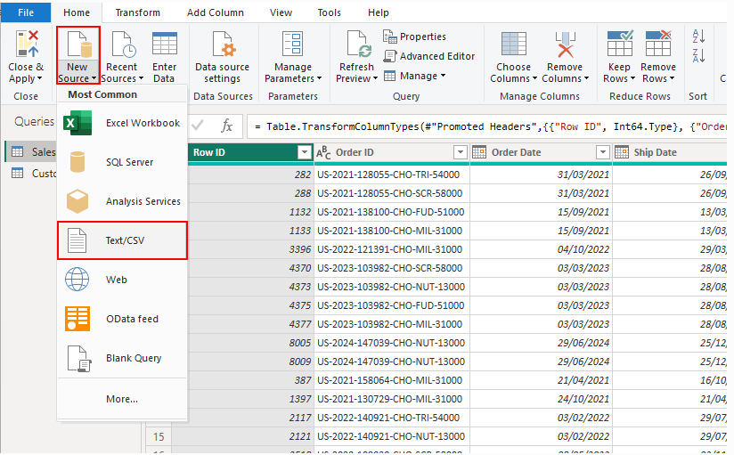Click Order Date date type icon

coord(479,152)
